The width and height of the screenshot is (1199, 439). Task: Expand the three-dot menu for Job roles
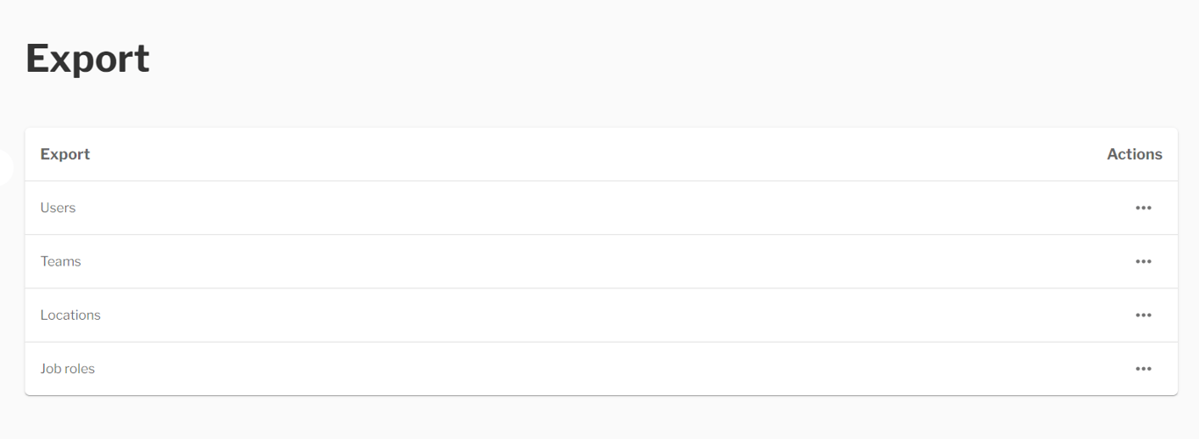pyautogui.click(x=1143, y=369)
